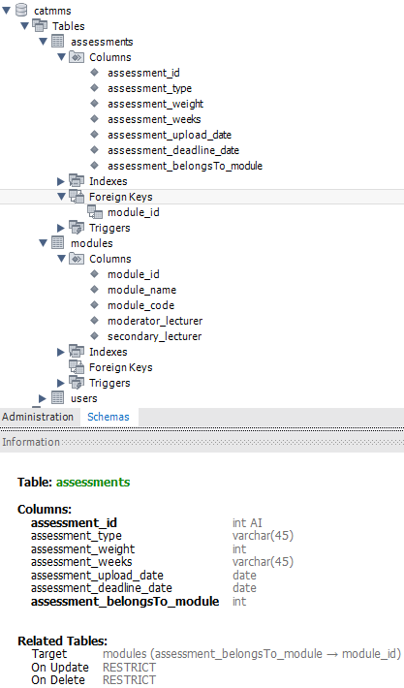Click the Columns folder icon under modules
Viewport: 404px width, 688px height.
pos(77,259)
